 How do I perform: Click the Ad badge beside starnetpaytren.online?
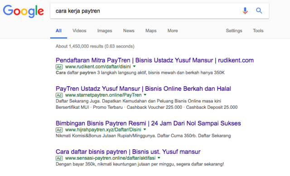59,95
